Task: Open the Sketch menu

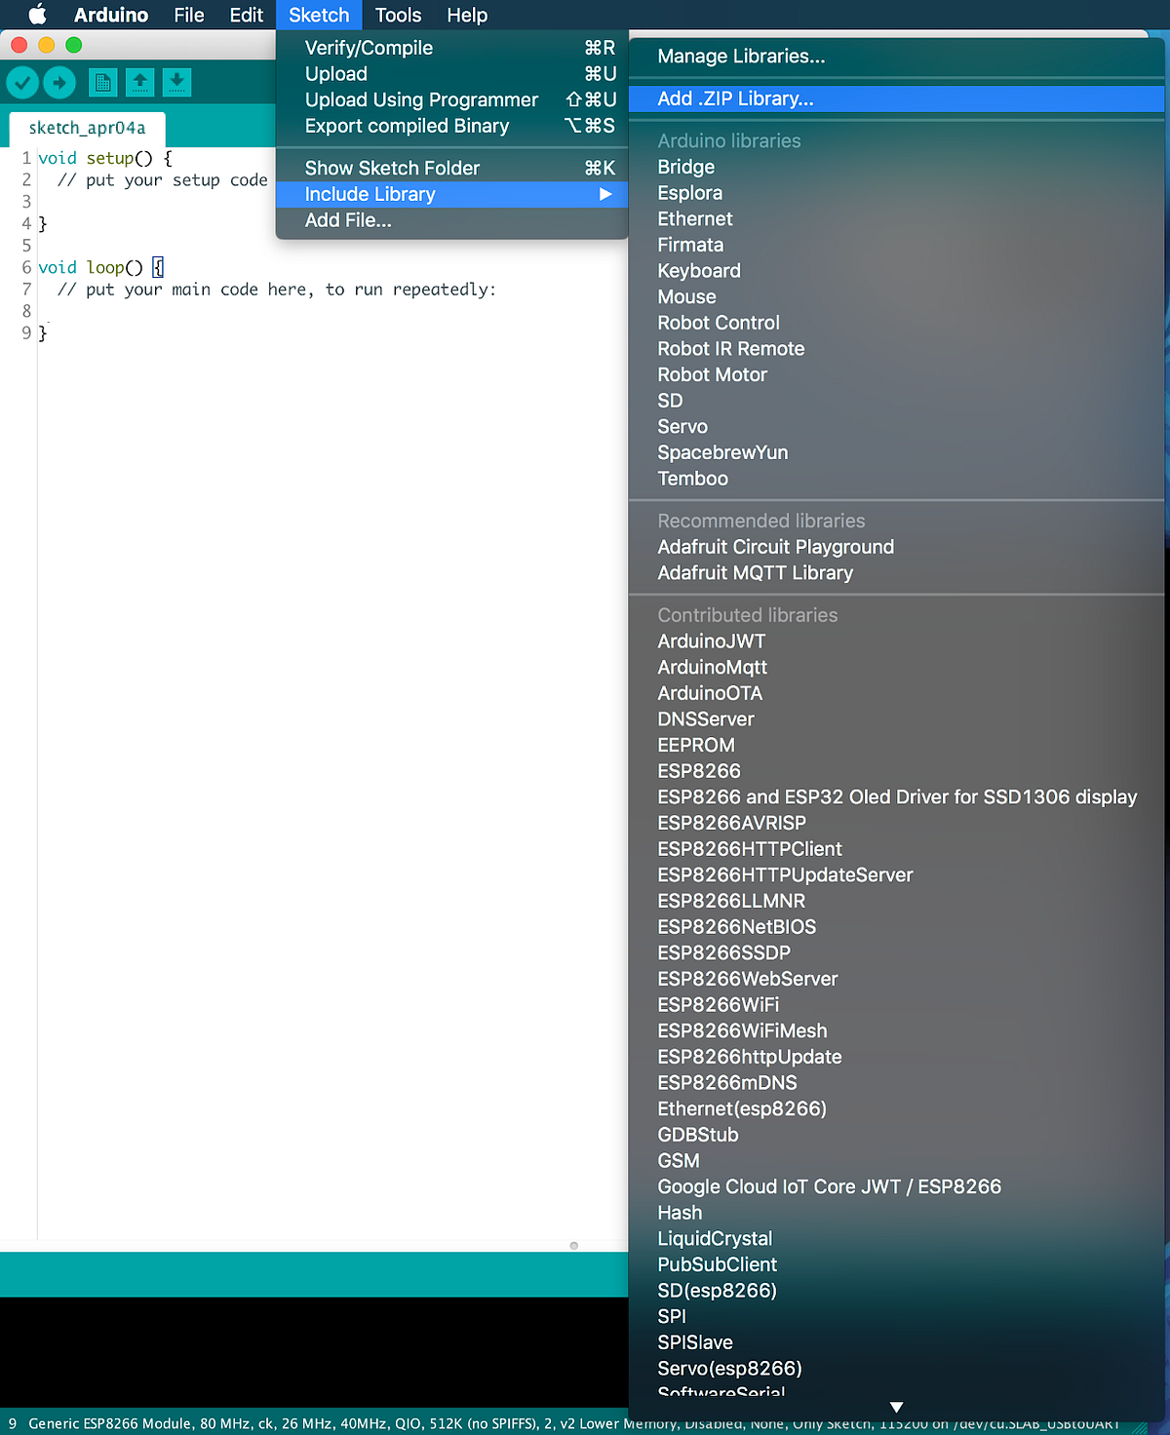Action: 319,15
